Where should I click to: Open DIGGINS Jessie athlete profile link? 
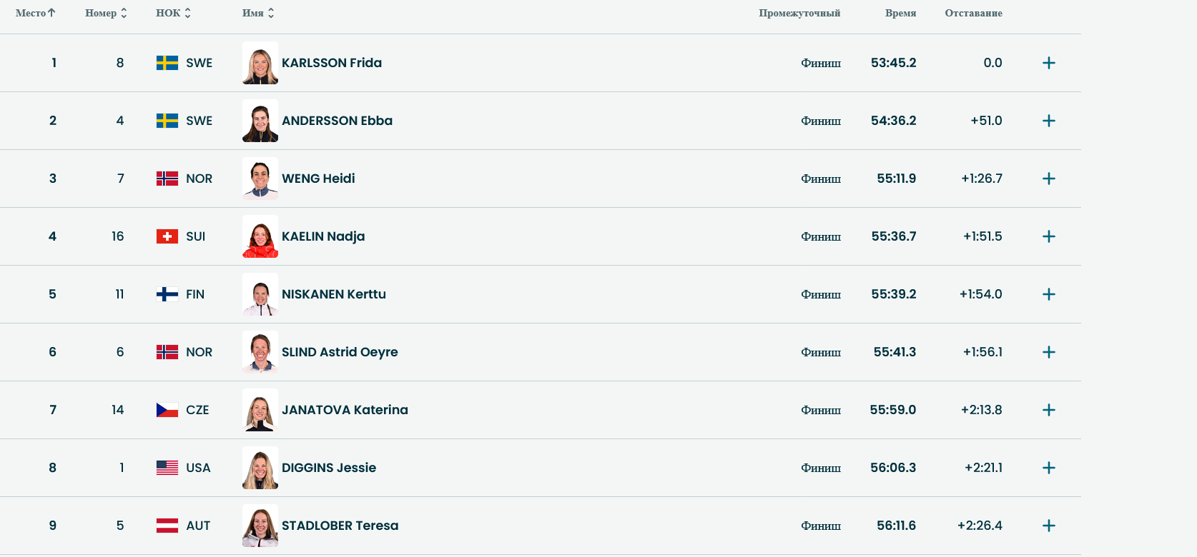(328, 468)
